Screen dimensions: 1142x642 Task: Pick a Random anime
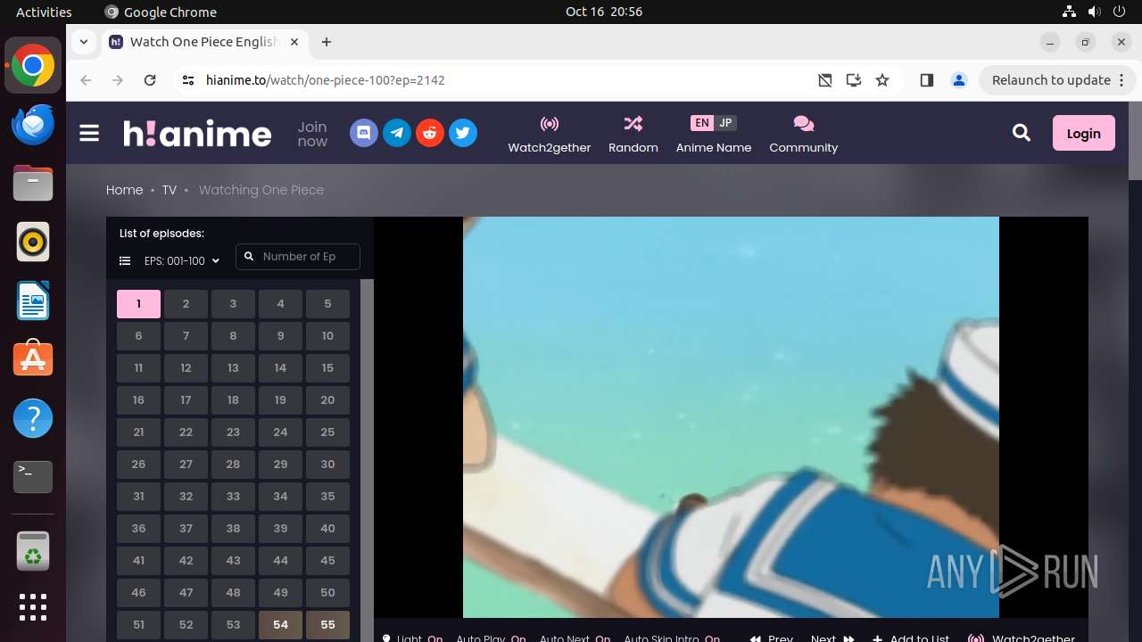point(633,135)
